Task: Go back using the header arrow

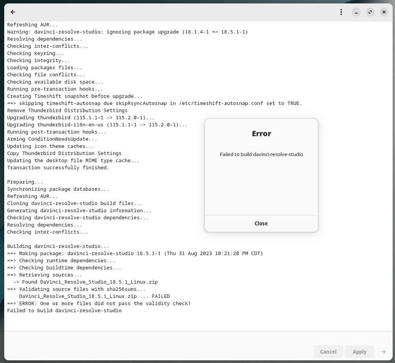Action: pyautogui.click(x=13, y=12)
